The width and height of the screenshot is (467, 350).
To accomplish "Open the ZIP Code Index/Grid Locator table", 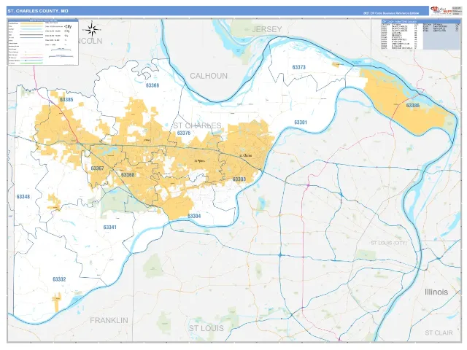I will click(420, 35).
